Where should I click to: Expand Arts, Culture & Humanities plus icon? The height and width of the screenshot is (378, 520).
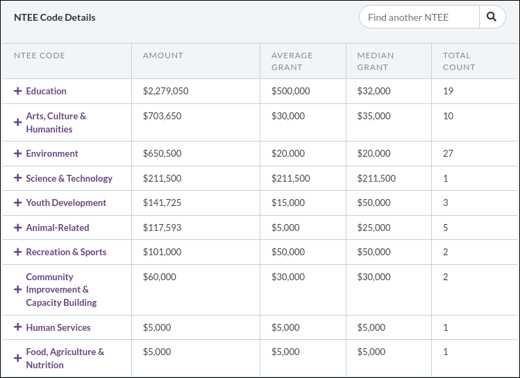pyautogui.click(x=18, y=122)
